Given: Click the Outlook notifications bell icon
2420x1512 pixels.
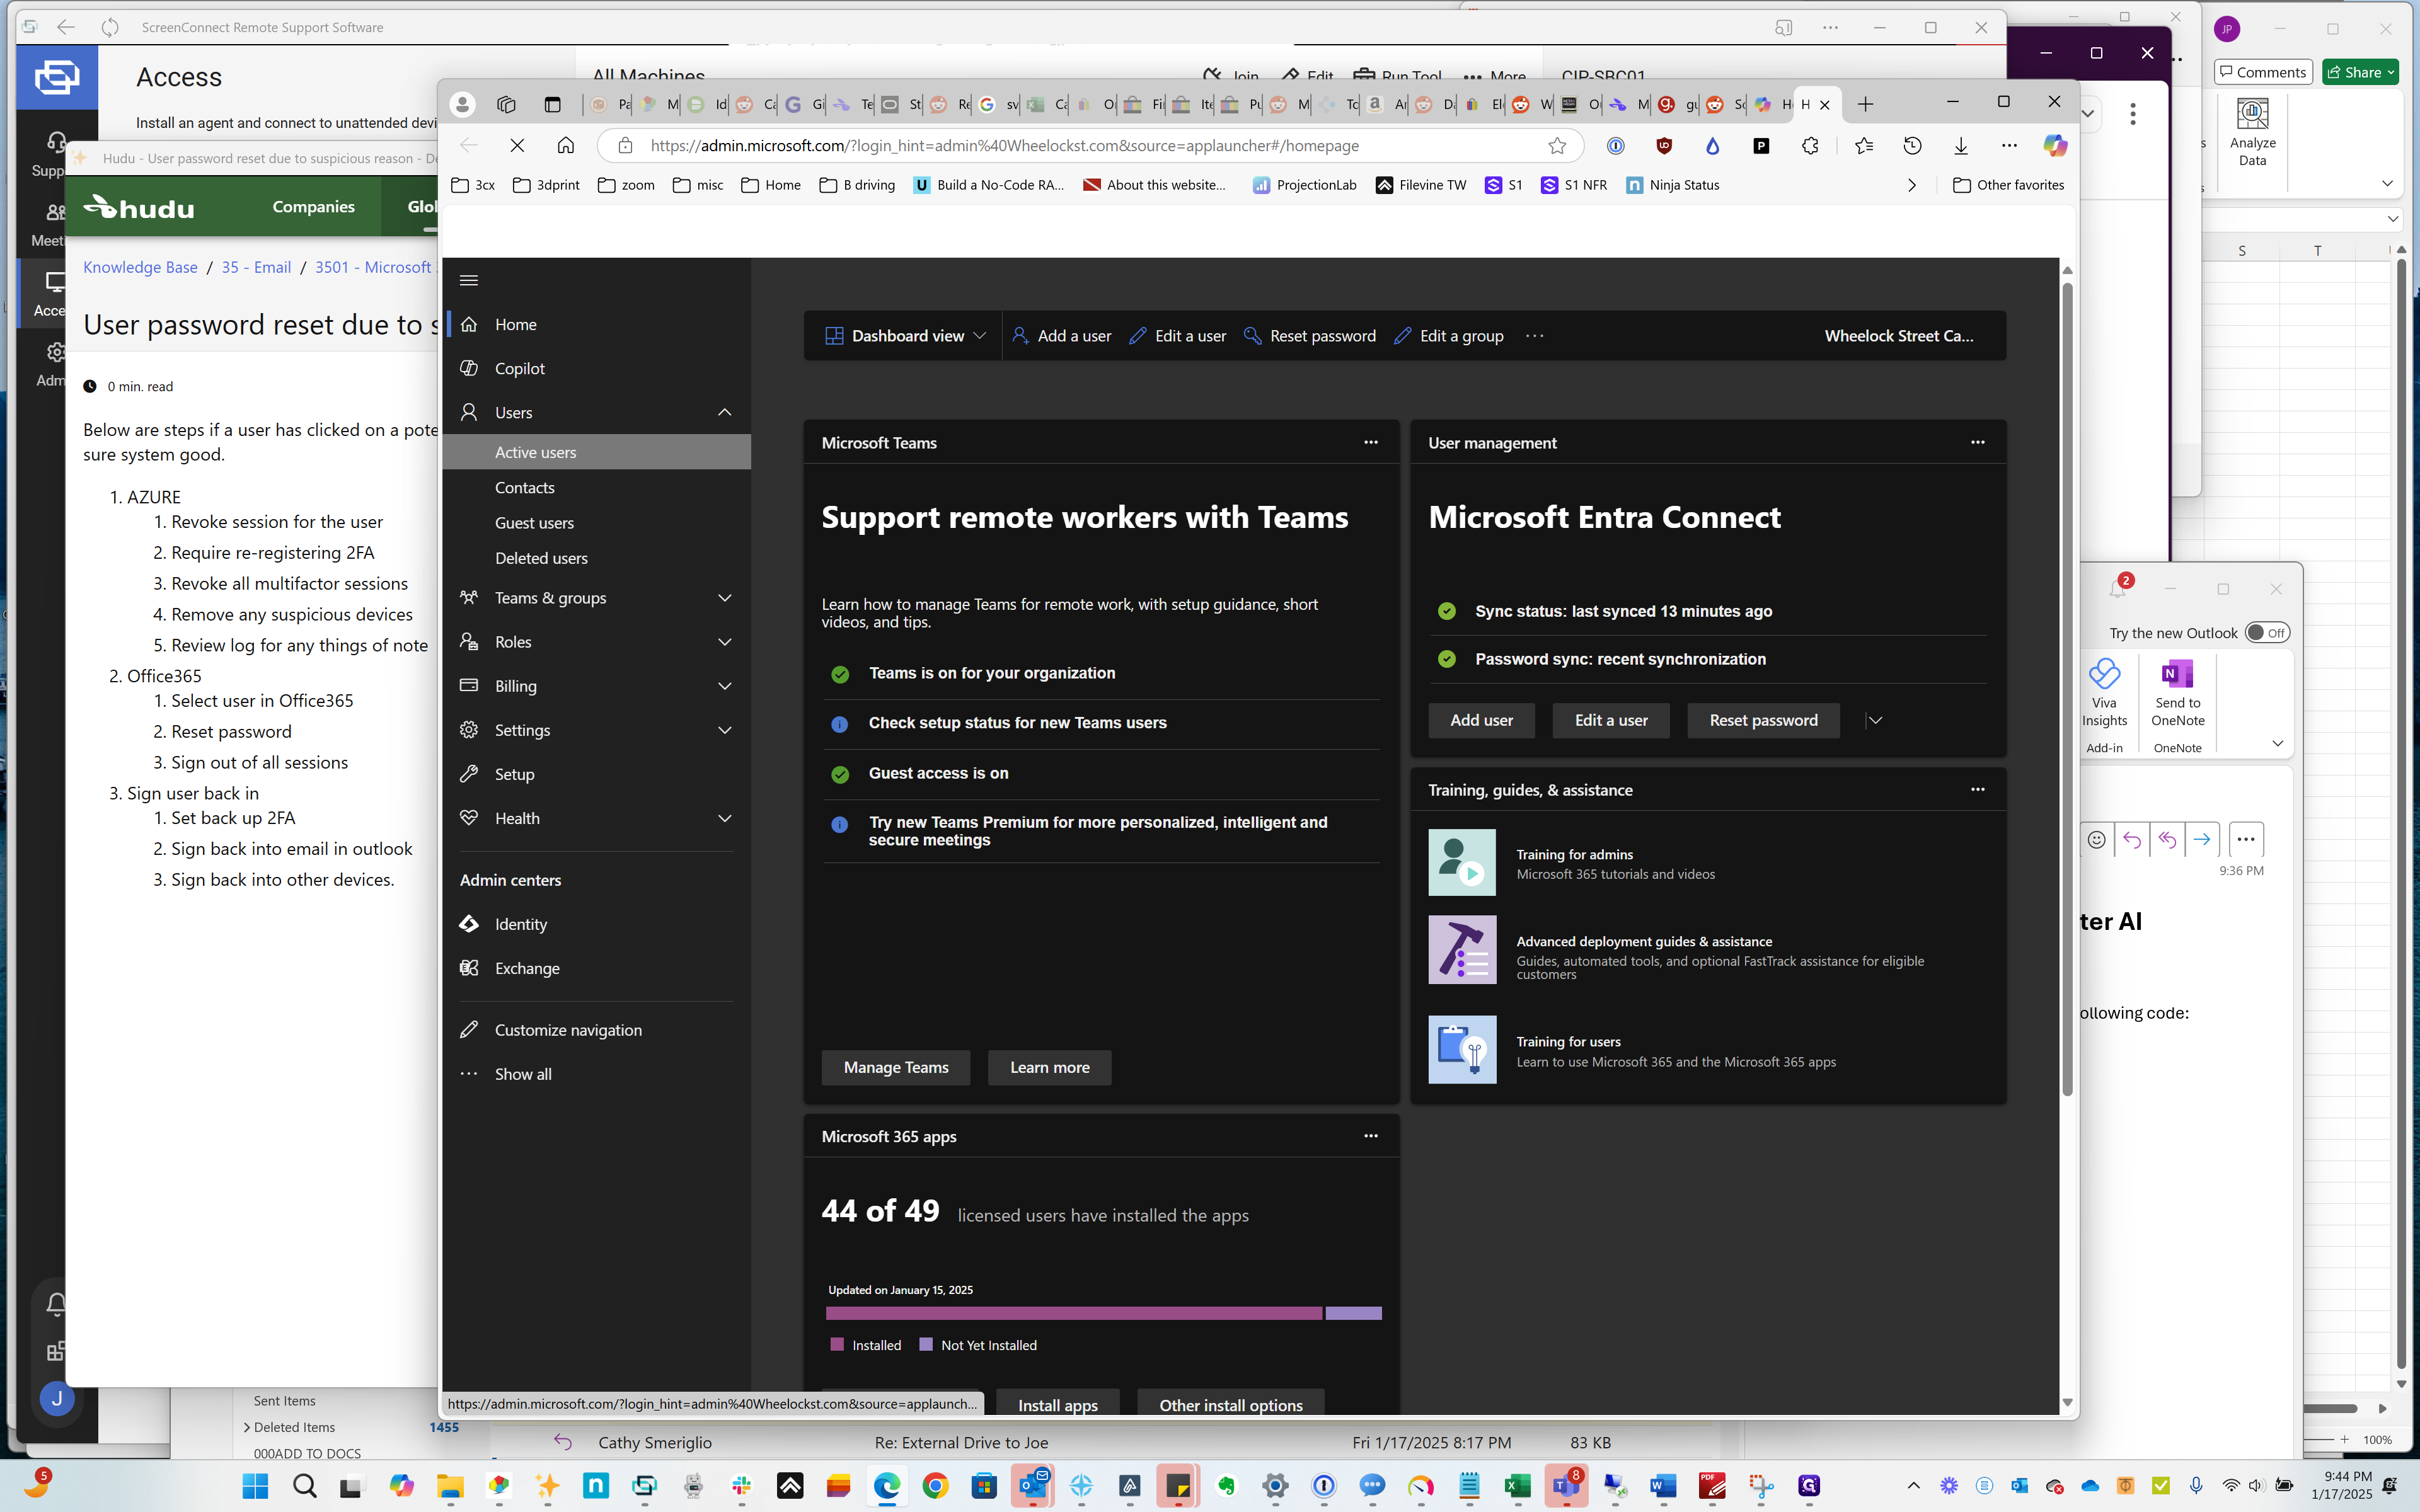Looking at the screenshot, I should (2118, 588).
